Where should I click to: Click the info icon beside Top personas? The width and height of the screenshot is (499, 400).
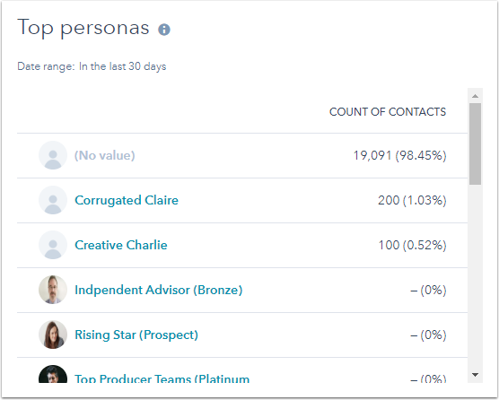164,30
